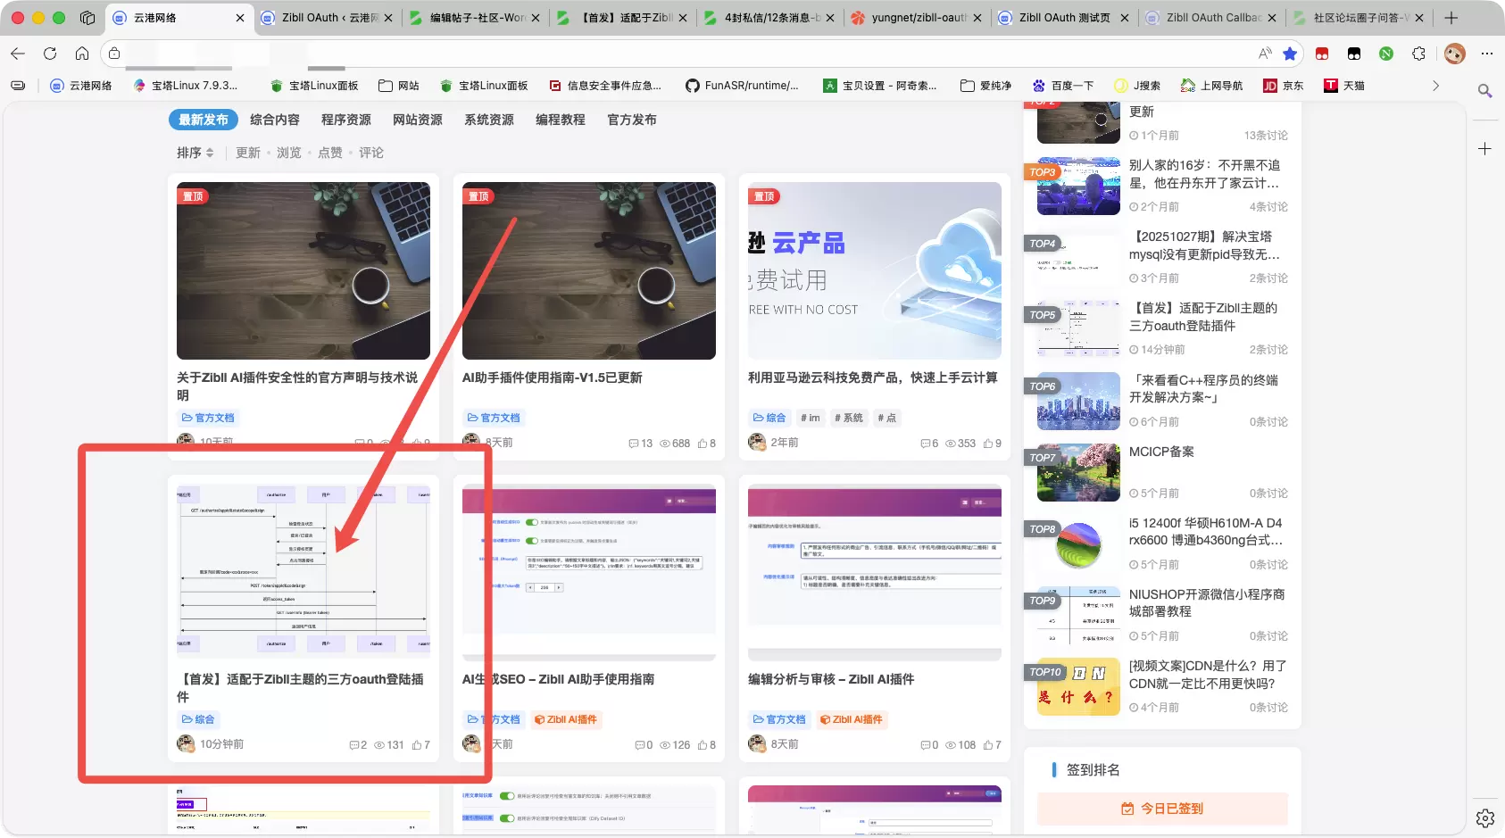Switch to the yungnet/zibll-oauth tab
The width and height of the screenshot is (1505, 838).
tap(919, 18)
